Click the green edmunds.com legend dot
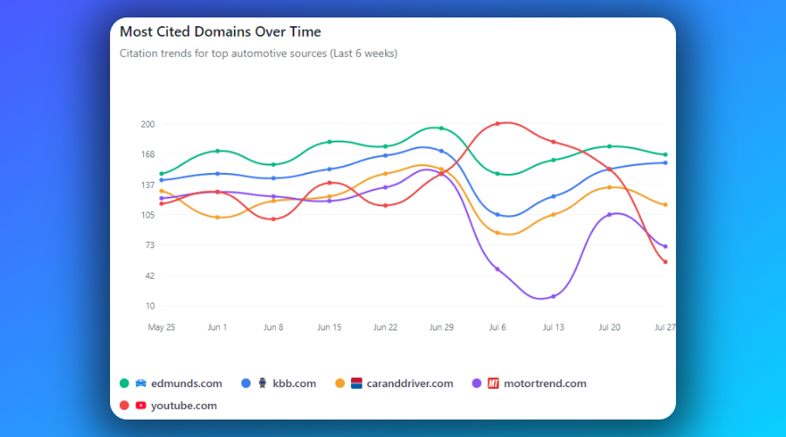 click(x=124, y=384)
